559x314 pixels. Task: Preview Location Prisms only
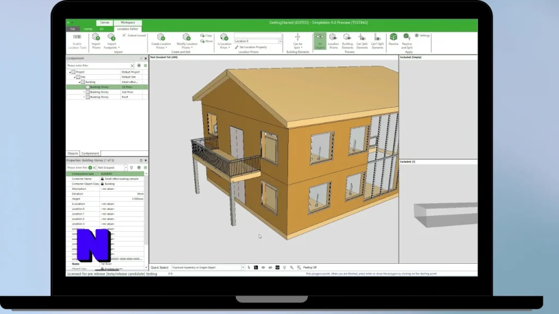pyautogui.click(x=333, y=41)
